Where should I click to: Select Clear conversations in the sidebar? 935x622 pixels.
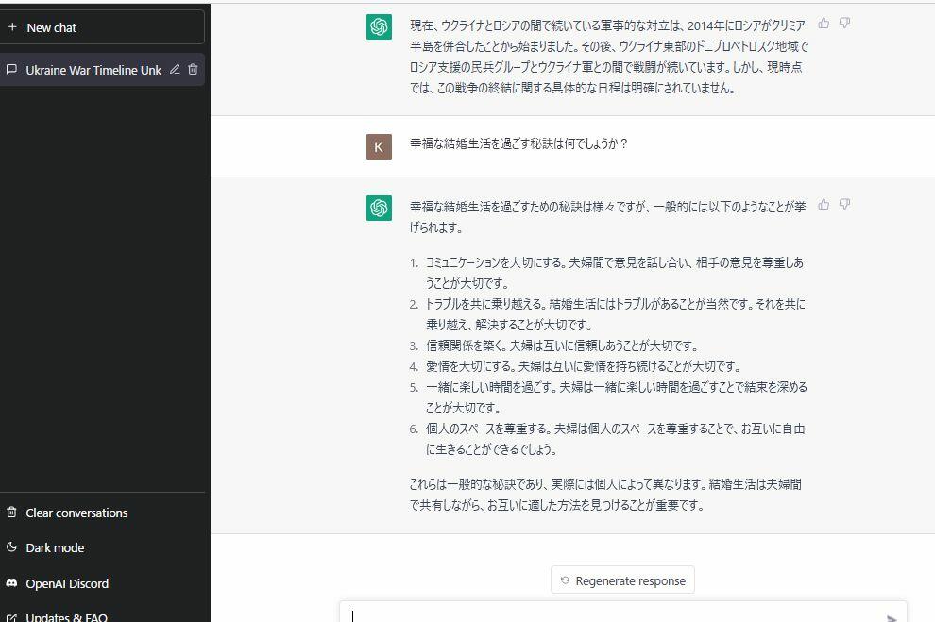coord(76,513)
